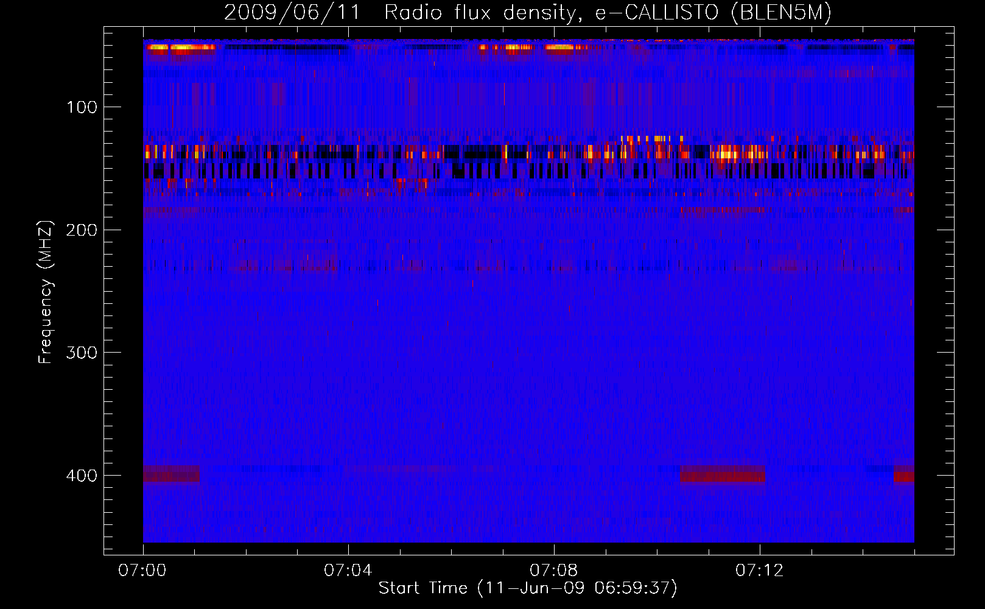Image resolution: width=985 pixels, height=609 pixels.
Task: Click the 'Frequency (MHZ)' axis label
Action: (46, 292)
